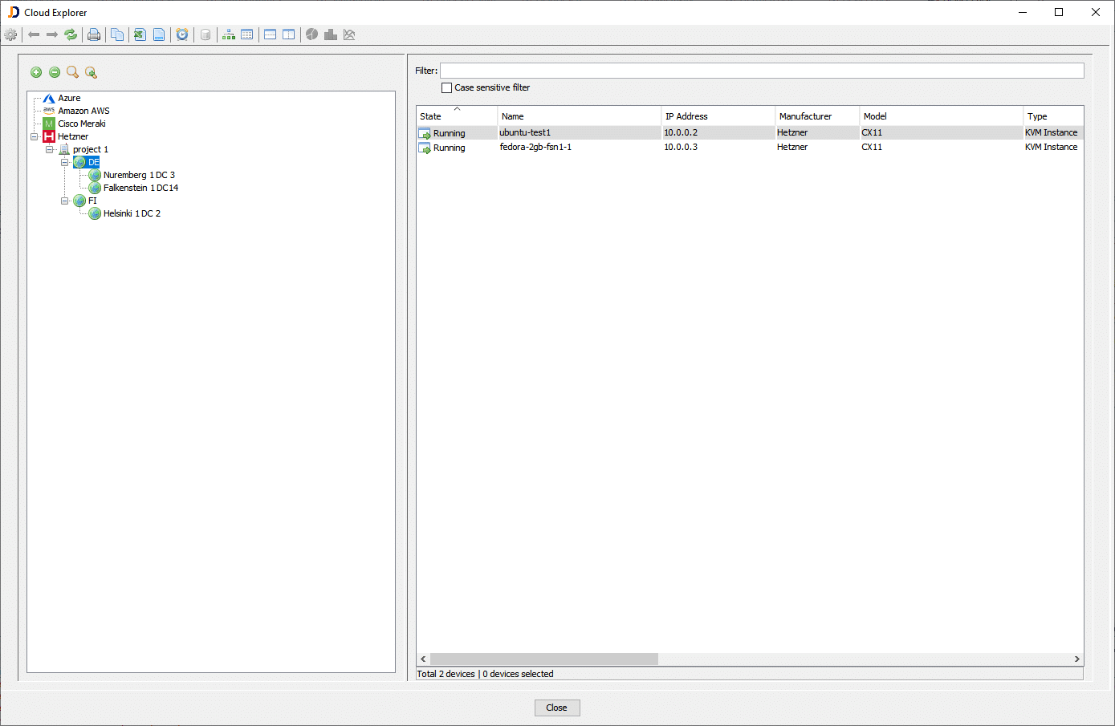
Task: Click the pie chart toolbar icon
Action: point(311,34)
